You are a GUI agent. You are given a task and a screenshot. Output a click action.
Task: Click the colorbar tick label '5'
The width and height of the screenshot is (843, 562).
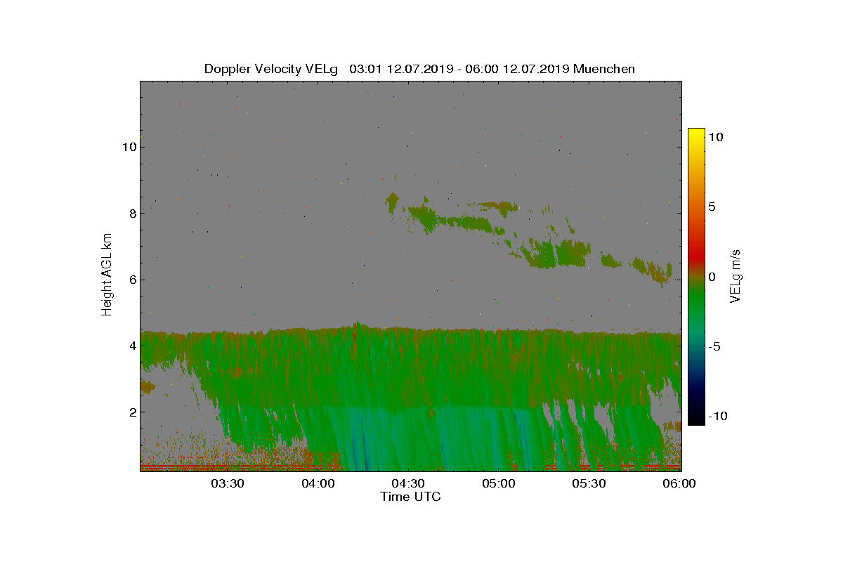pyautogui.click(x=712, y=207)
